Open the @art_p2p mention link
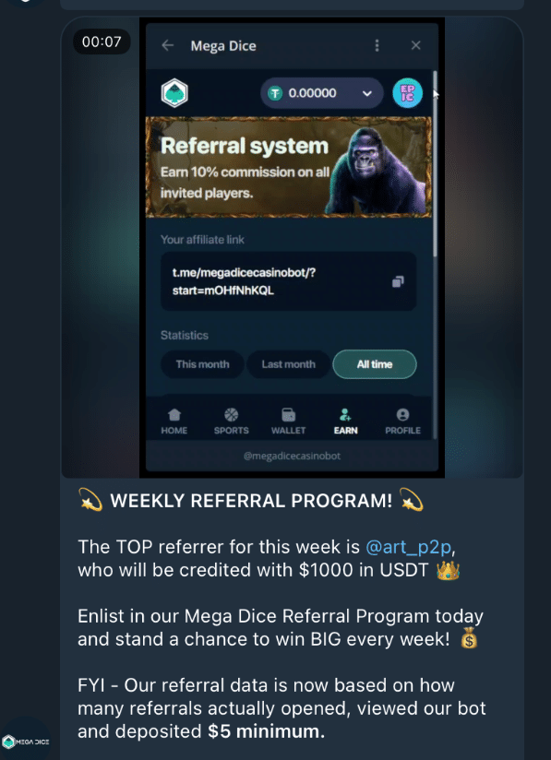The width and height of the screenshot is (551, 760). pyautogui.click(x=408, y=547)
